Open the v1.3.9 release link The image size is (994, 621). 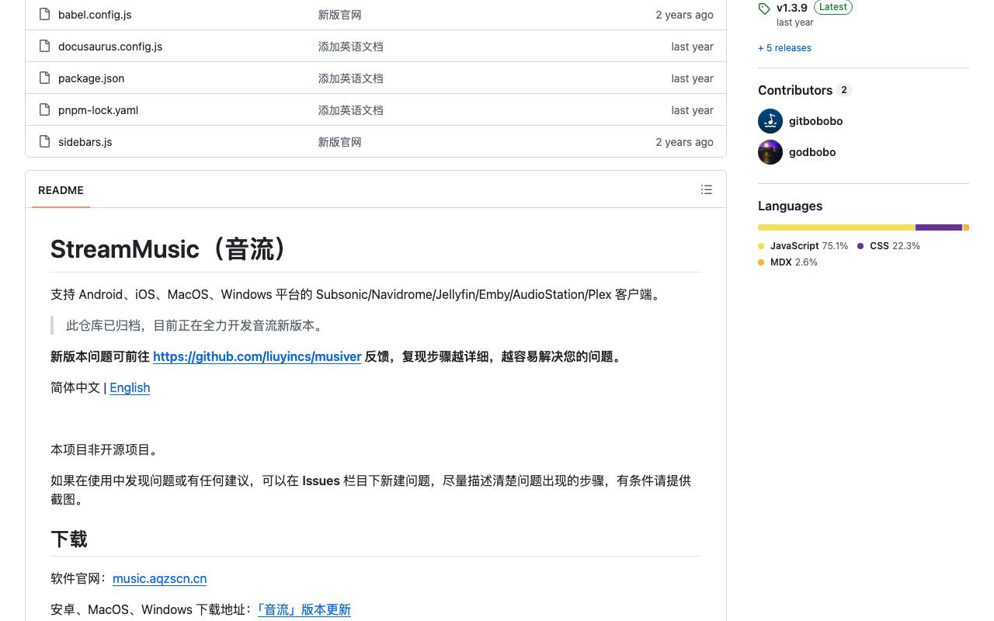tap(792, 8)
